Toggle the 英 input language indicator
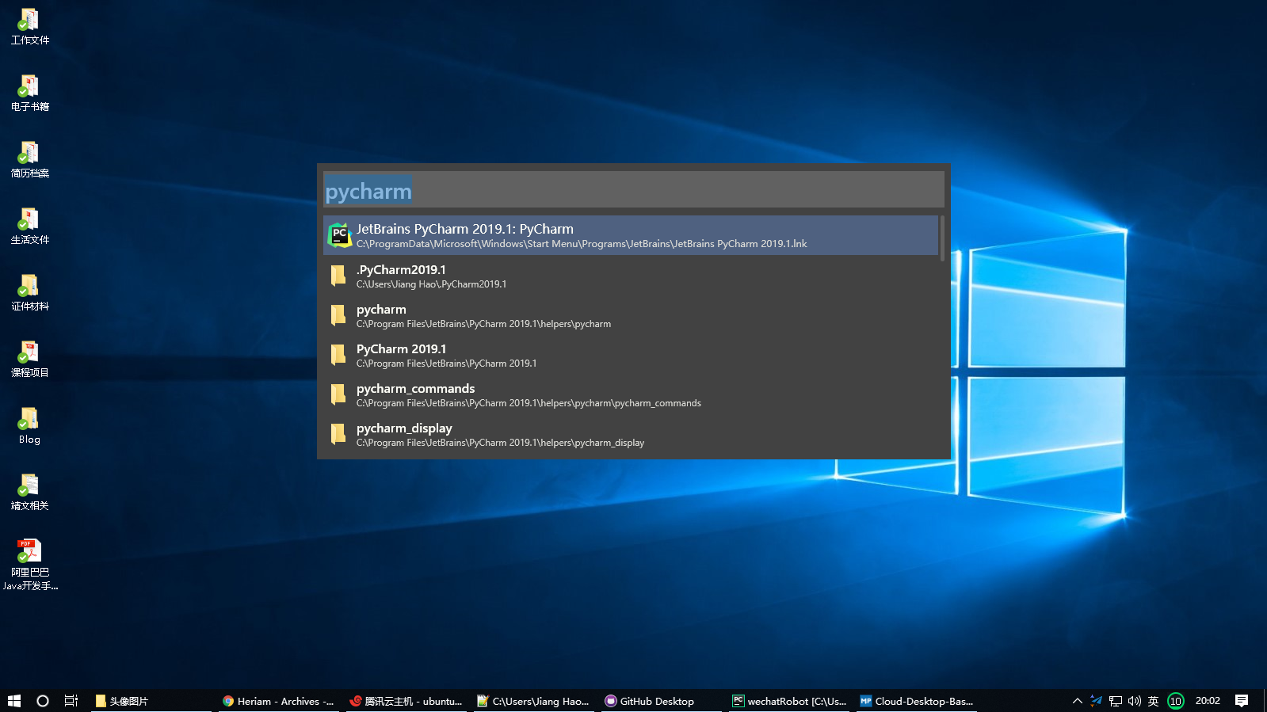Image resolution: width=1267 pixels, height=712 pixels. [x=1154, y=701]
